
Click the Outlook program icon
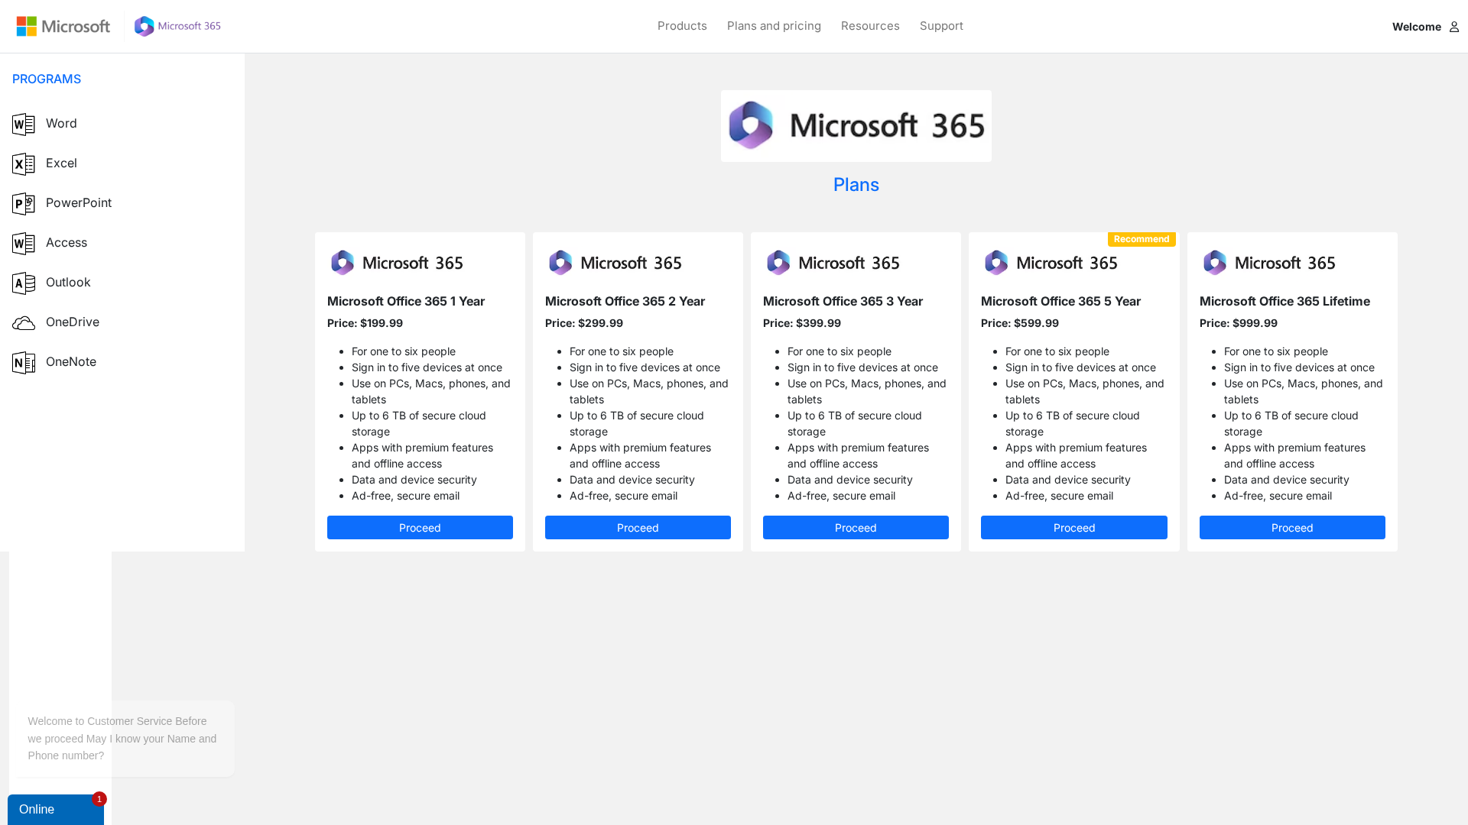point(24,283)
